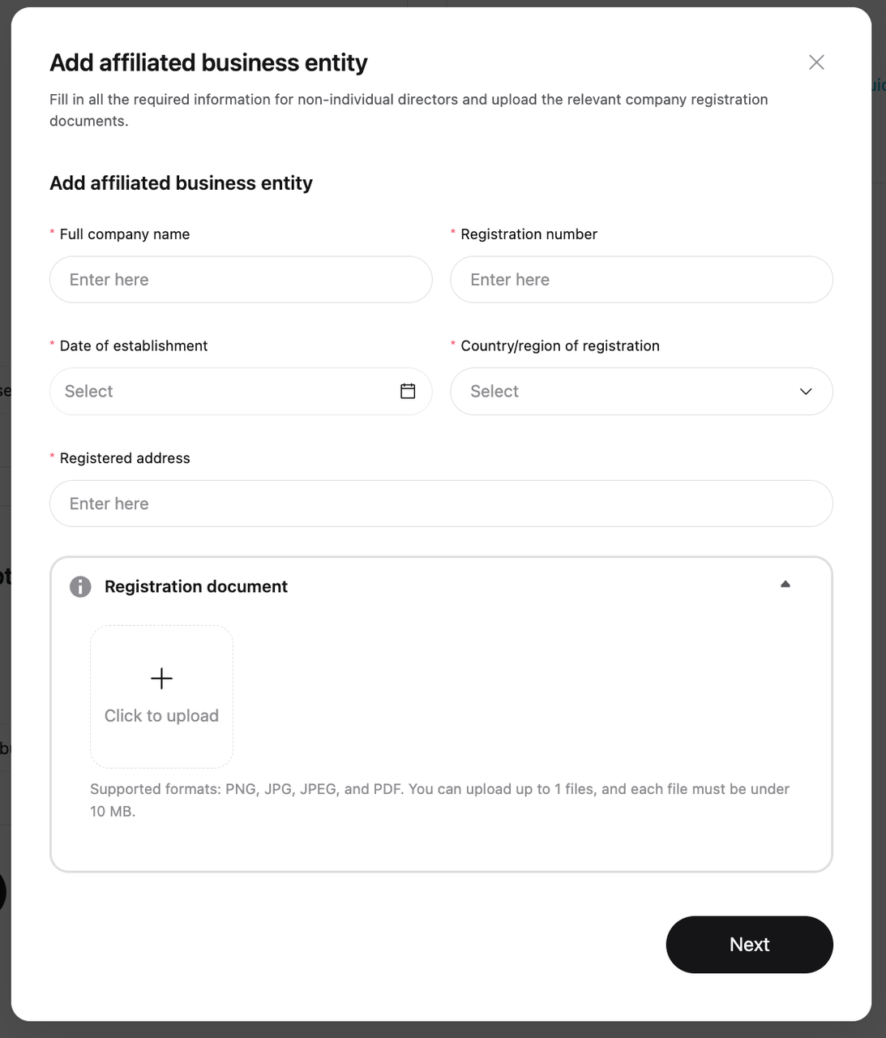Click the calendar icon in Date of establishment
Image resolution: width=886 pixels, height=1038 pixels.
(x=408, y=391)
